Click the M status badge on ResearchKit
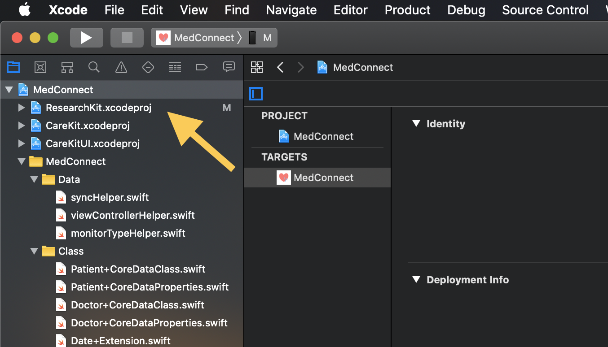 [x=227, y=108]
